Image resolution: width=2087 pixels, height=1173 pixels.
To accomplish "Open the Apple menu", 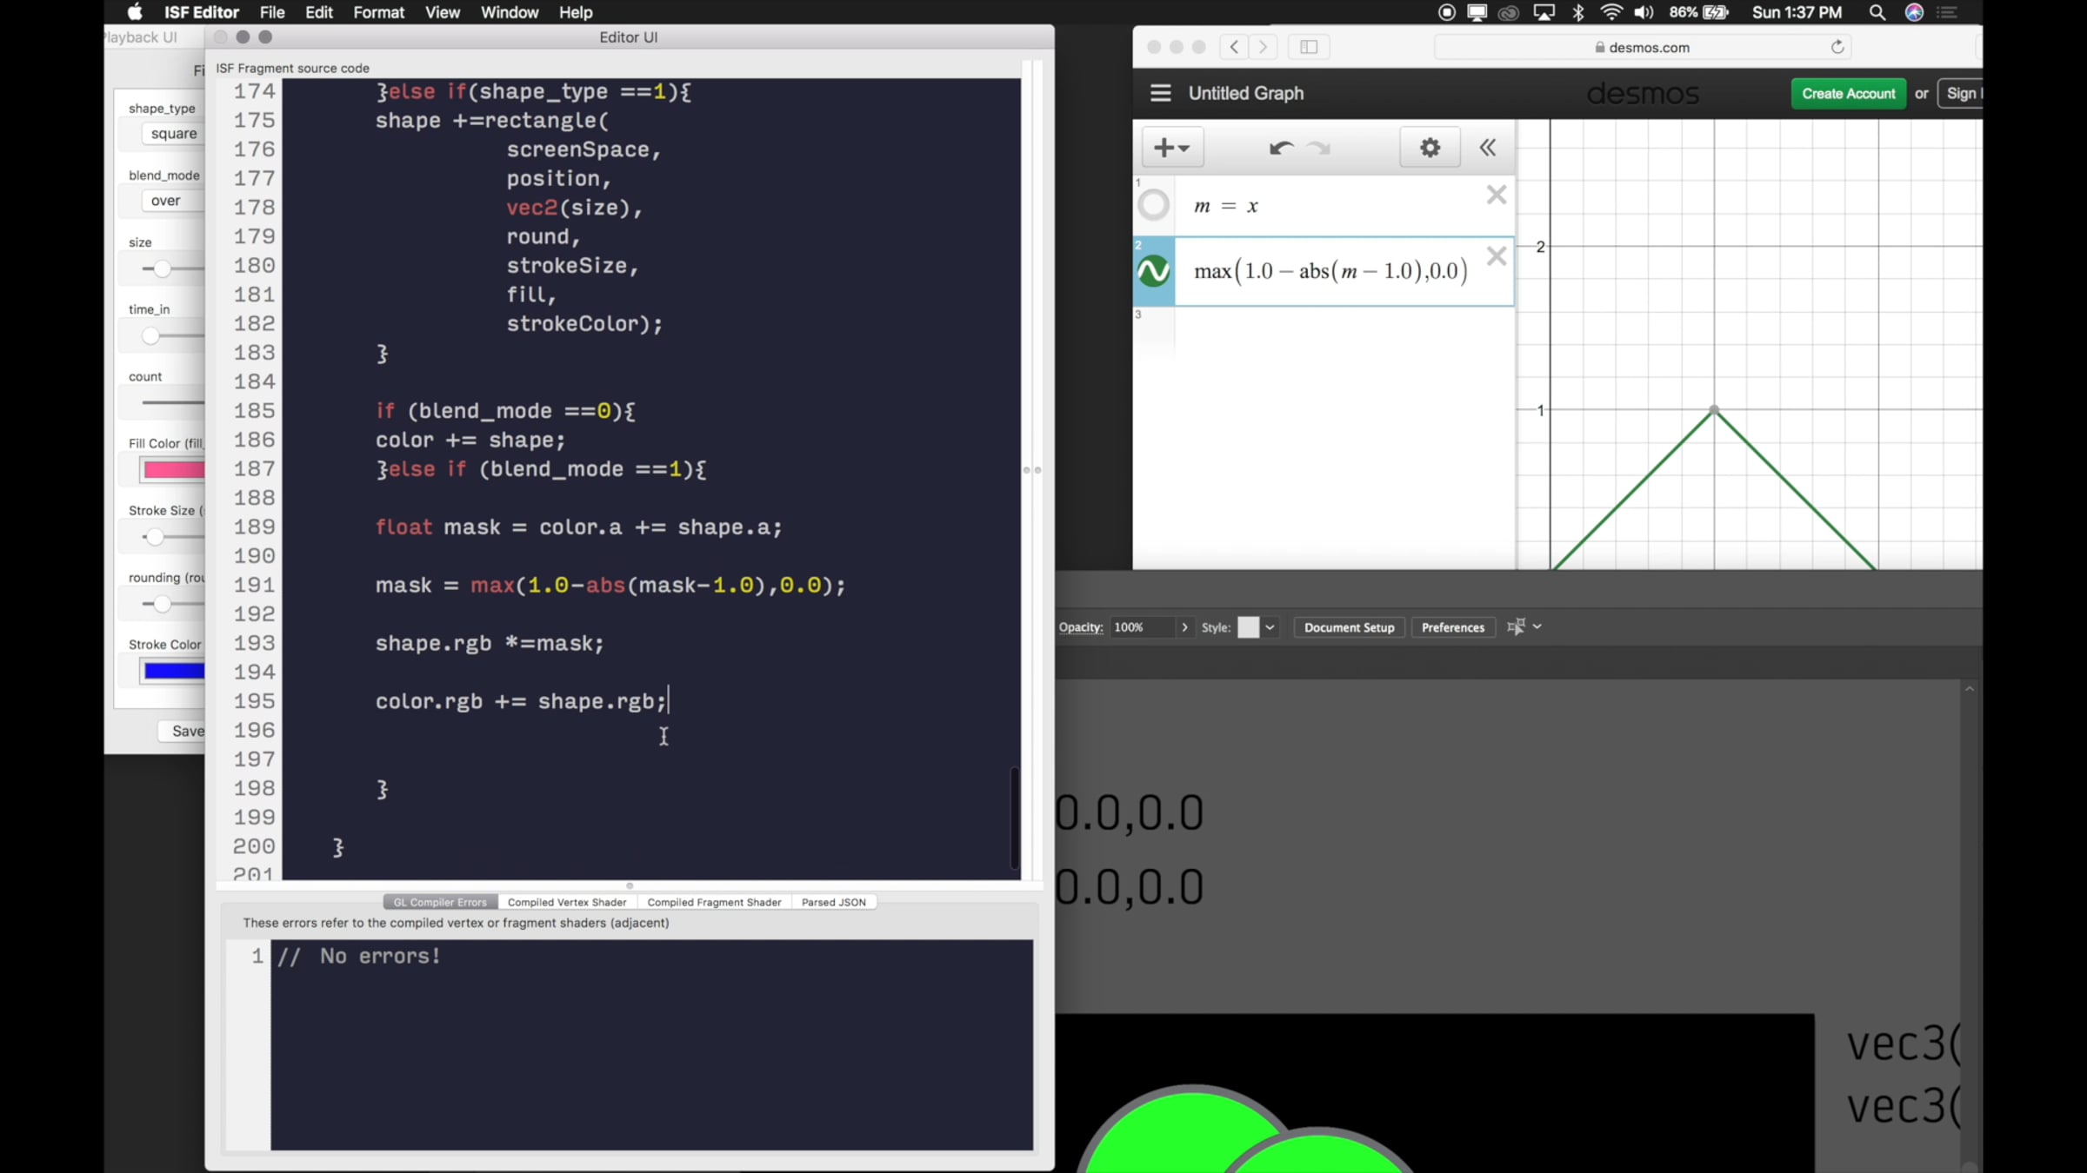I will pos(135,12).
